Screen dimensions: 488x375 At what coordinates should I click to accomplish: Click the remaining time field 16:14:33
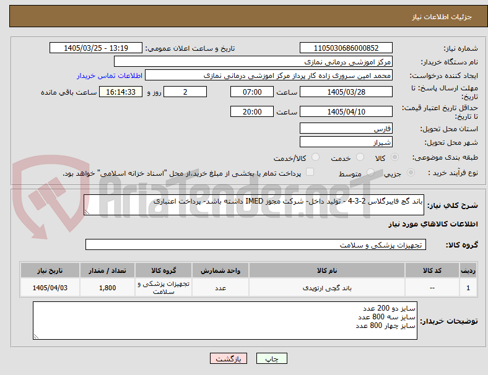click(121, 92)
